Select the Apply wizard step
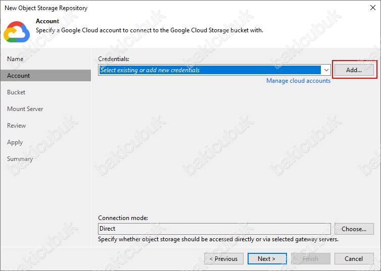Screen dimensions: 381x271 (15, 142)
